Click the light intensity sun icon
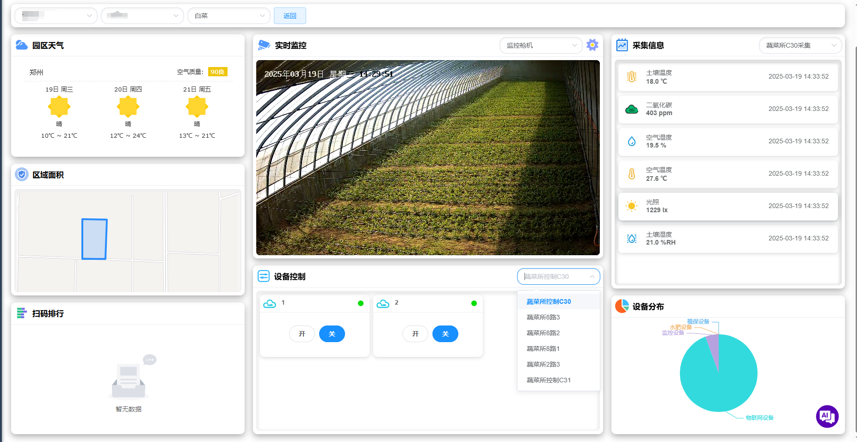This screenshot has width=857, height=442. 631,206
